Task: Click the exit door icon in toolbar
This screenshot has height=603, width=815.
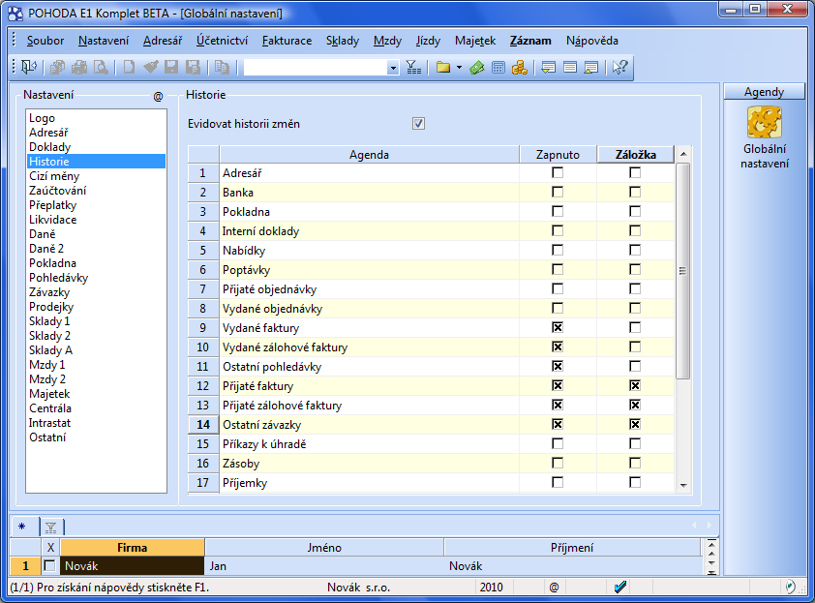Action: [28, 67]
